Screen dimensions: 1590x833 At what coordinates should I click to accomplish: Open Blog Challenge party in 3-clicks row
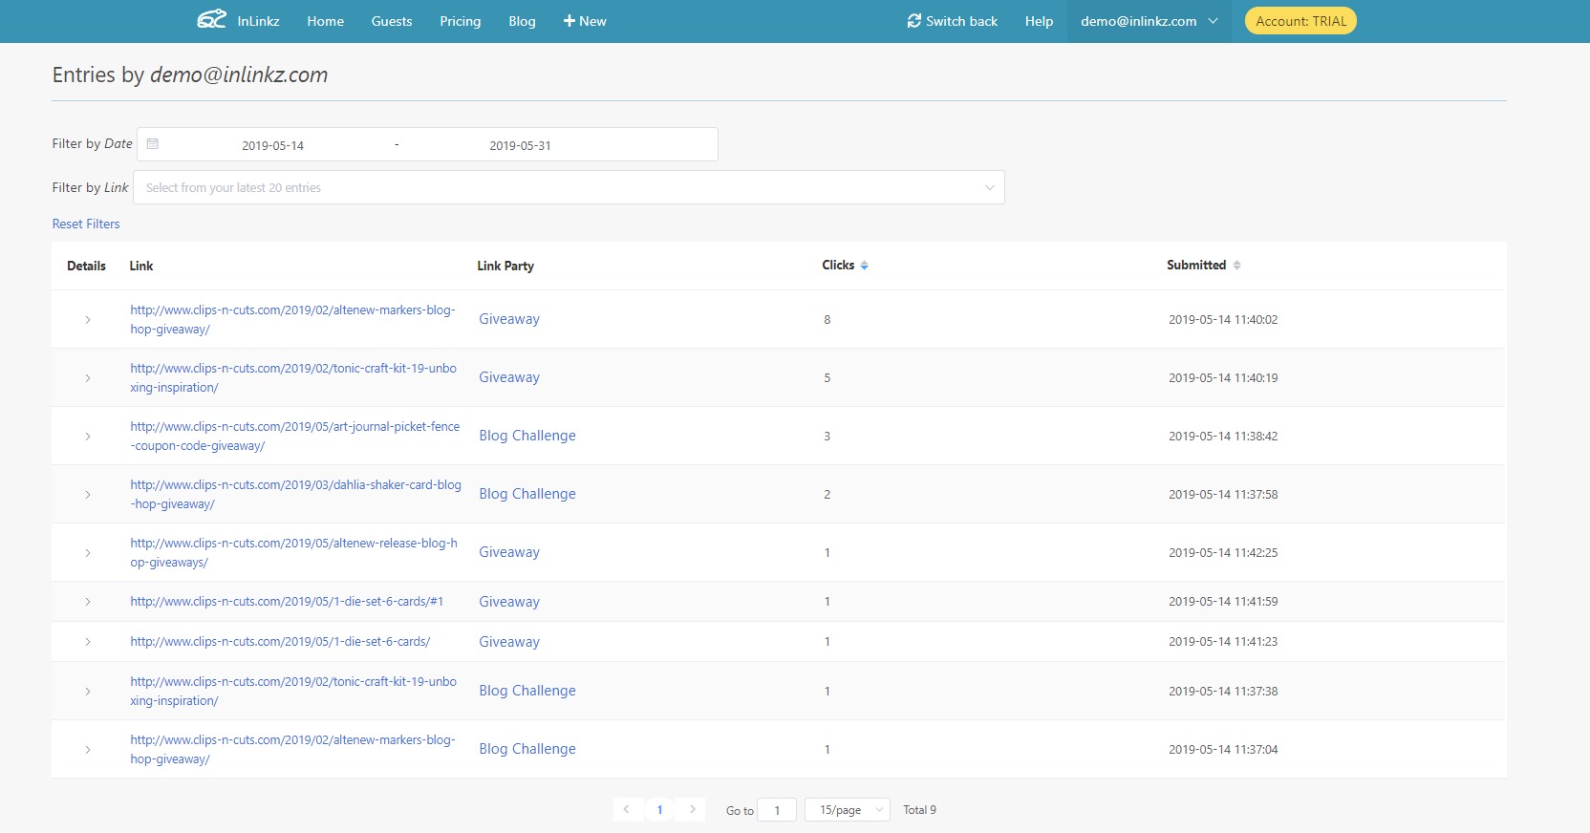tap(527, 436)
